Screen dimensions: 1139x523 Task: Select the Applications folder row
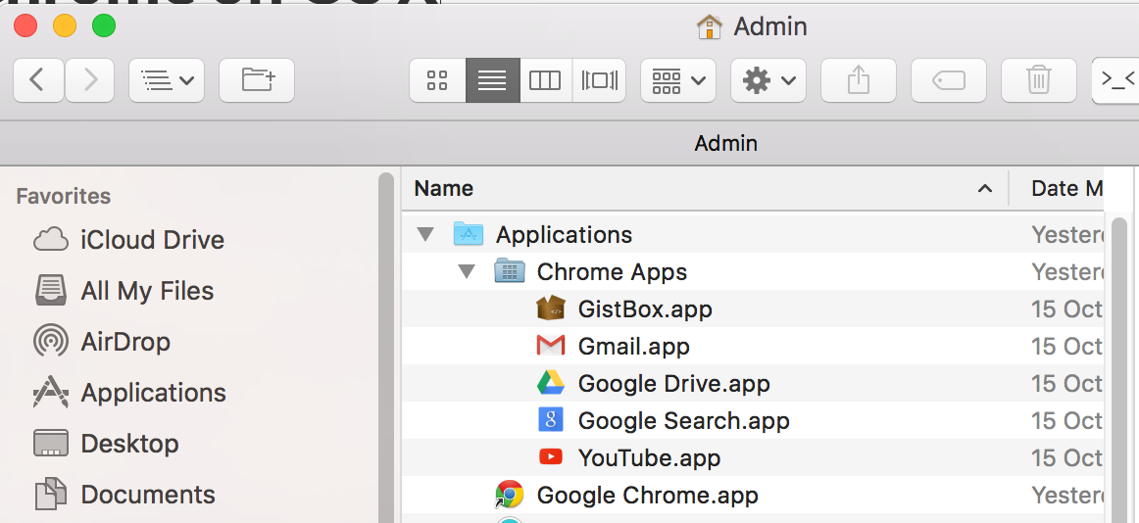[x=752, y=234]
